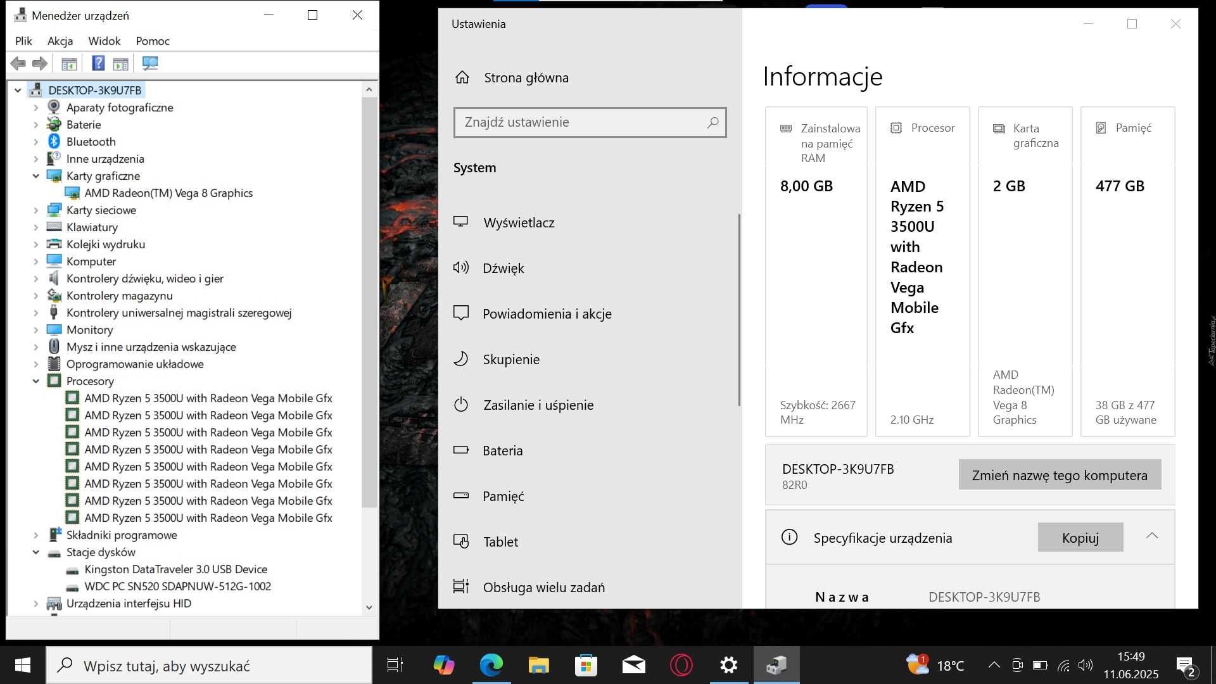Expand the Karty sieciowe category
The height and width of the screenshot is (684, 1216).
(x=35, y=210)
